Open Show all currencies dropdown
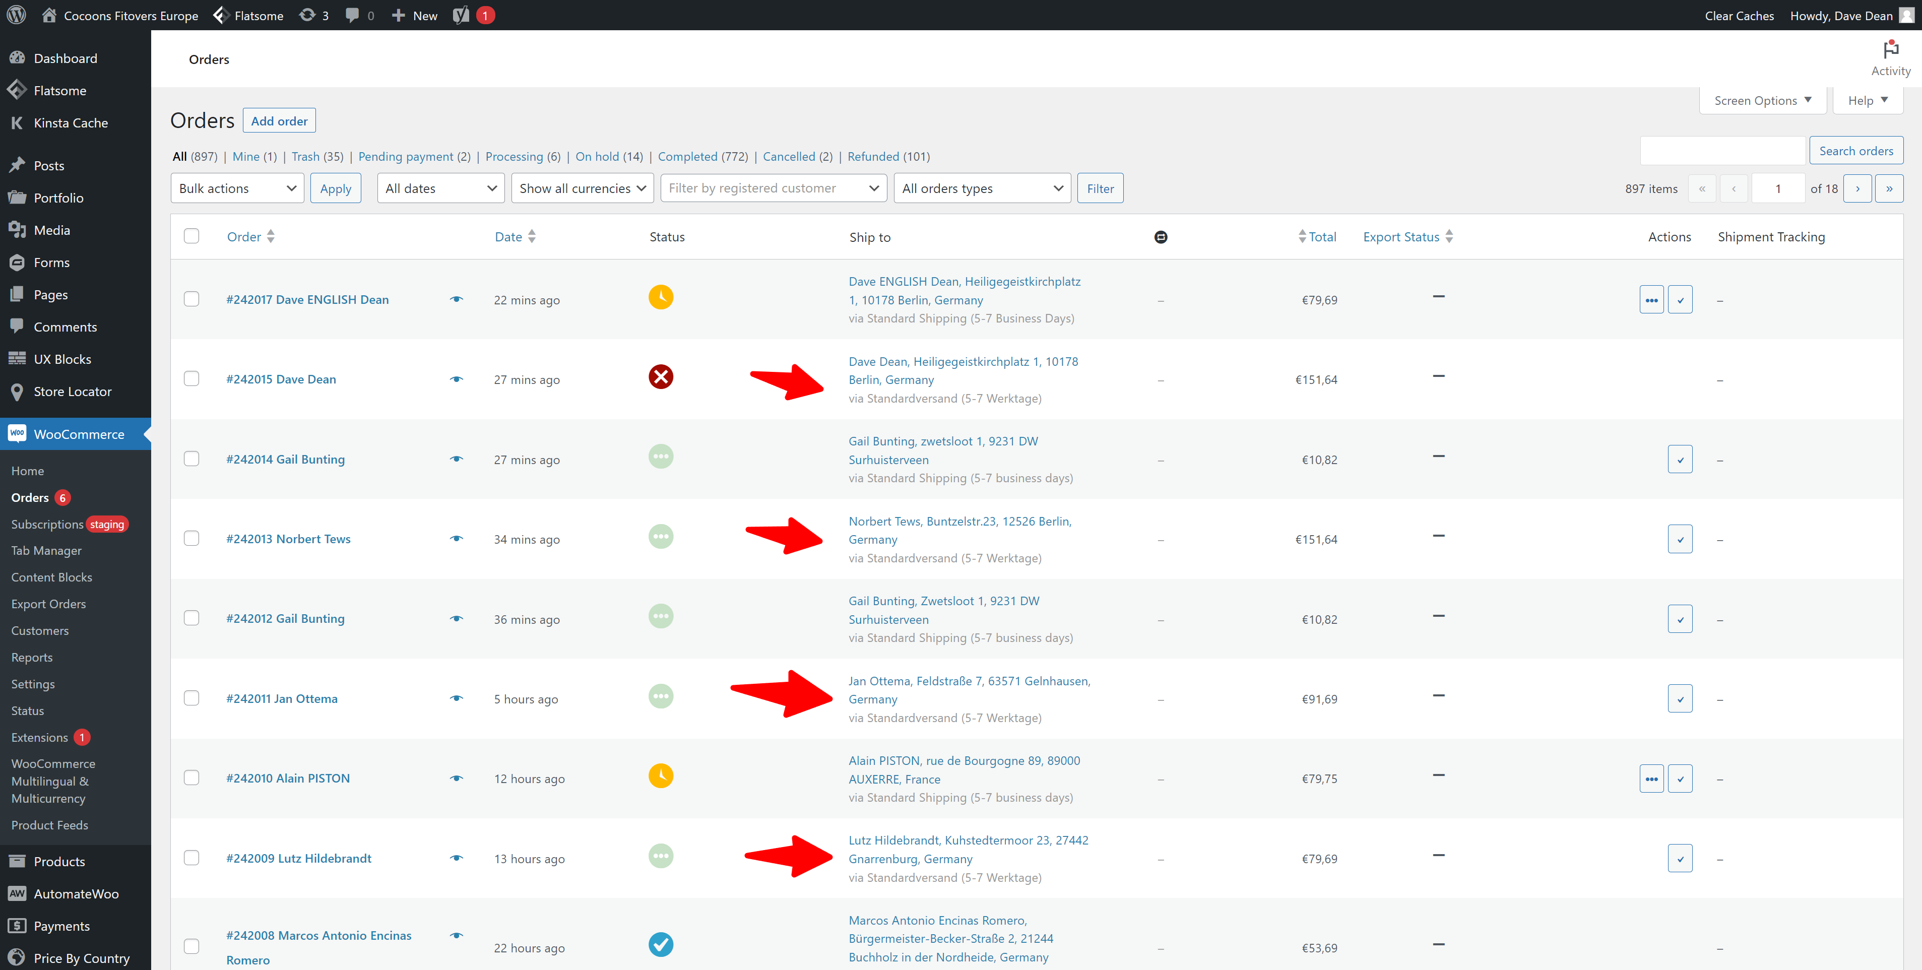 click(582, 189)
